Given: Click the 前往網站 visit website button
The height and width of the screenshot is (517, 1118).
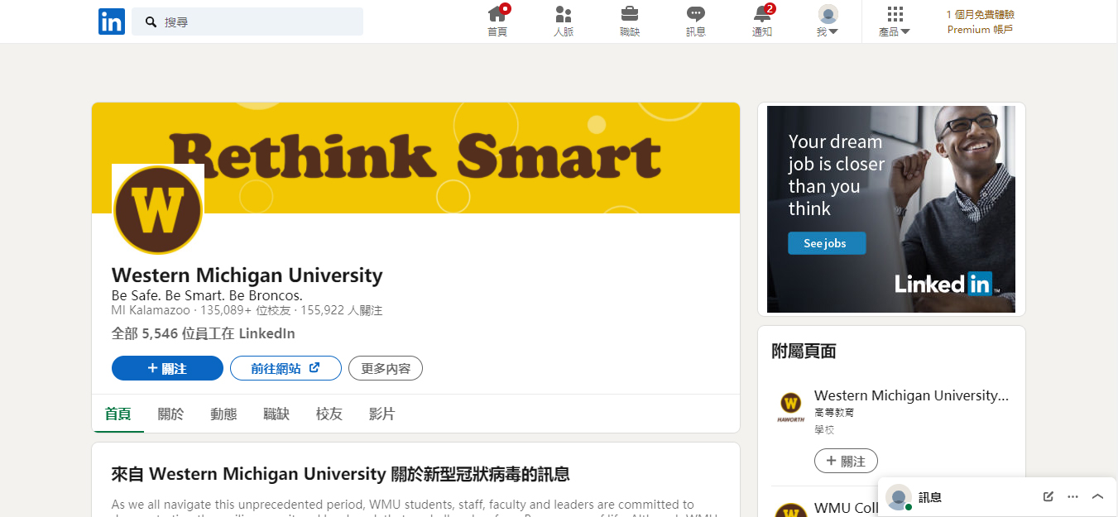Looking at the screenshot, I should [285, 368].
